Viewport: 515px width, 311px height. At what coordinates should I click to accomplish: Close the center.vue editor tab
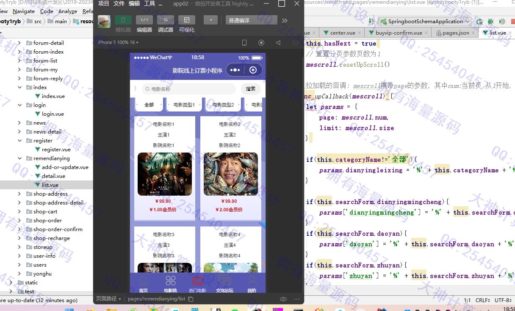(x=360, y=33)
